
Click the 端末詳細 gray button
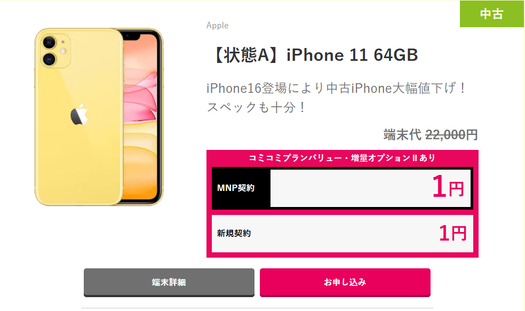pos(169,282)
